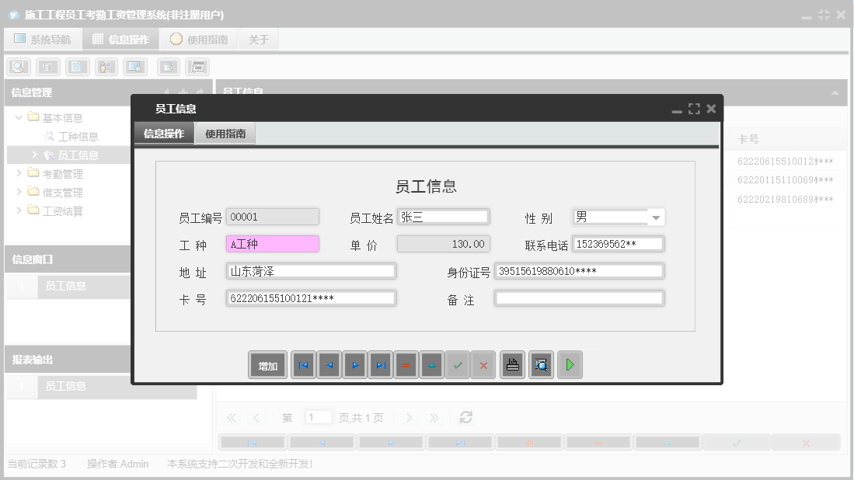Click the employee management toolbar icon

coord(106,67)
